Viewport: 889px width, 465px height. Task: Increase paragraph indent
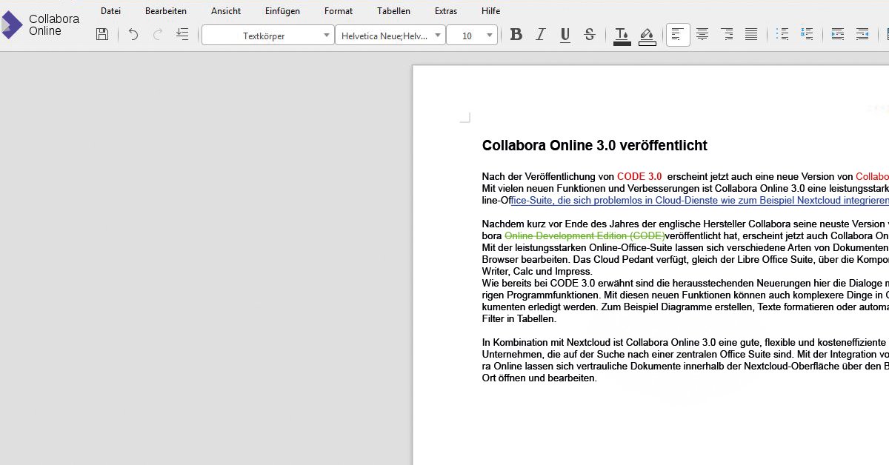(838, 35)
